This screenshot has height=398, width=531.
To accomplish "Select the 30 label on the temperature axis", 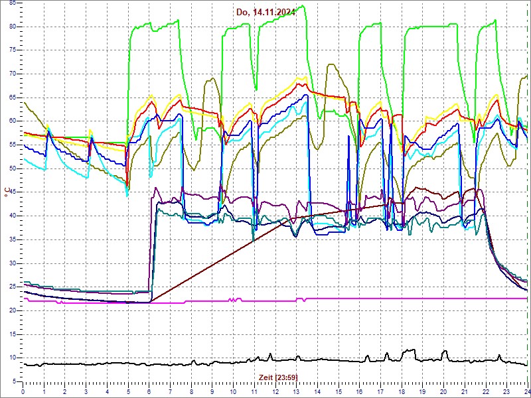I will 13,263.
